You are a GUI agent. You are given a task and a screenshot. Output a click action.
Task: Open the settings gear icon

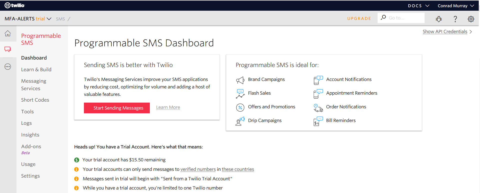[x=471, y=19]
